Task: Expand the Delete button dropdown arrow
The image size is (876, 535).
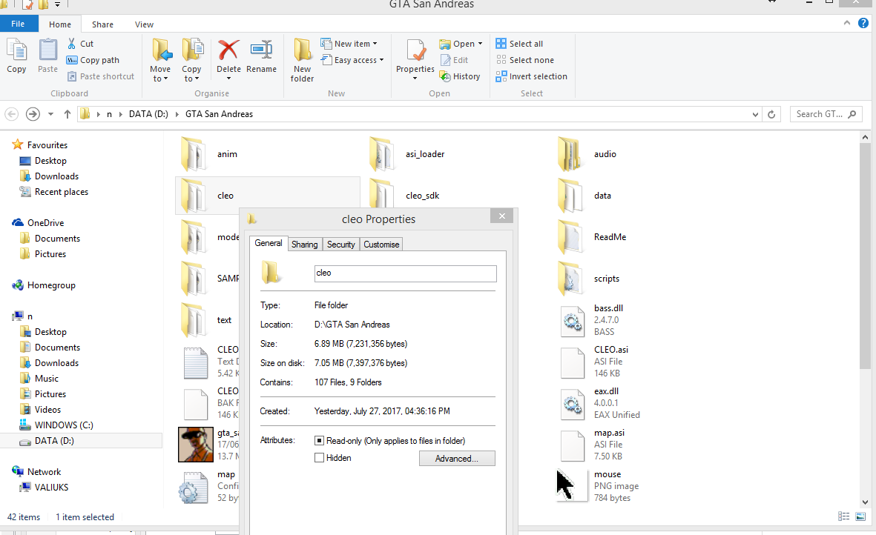Action: point(228,79)
